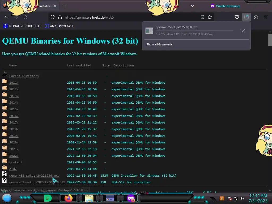
Task: Sort listing by Name column
Action: [13, 65]
